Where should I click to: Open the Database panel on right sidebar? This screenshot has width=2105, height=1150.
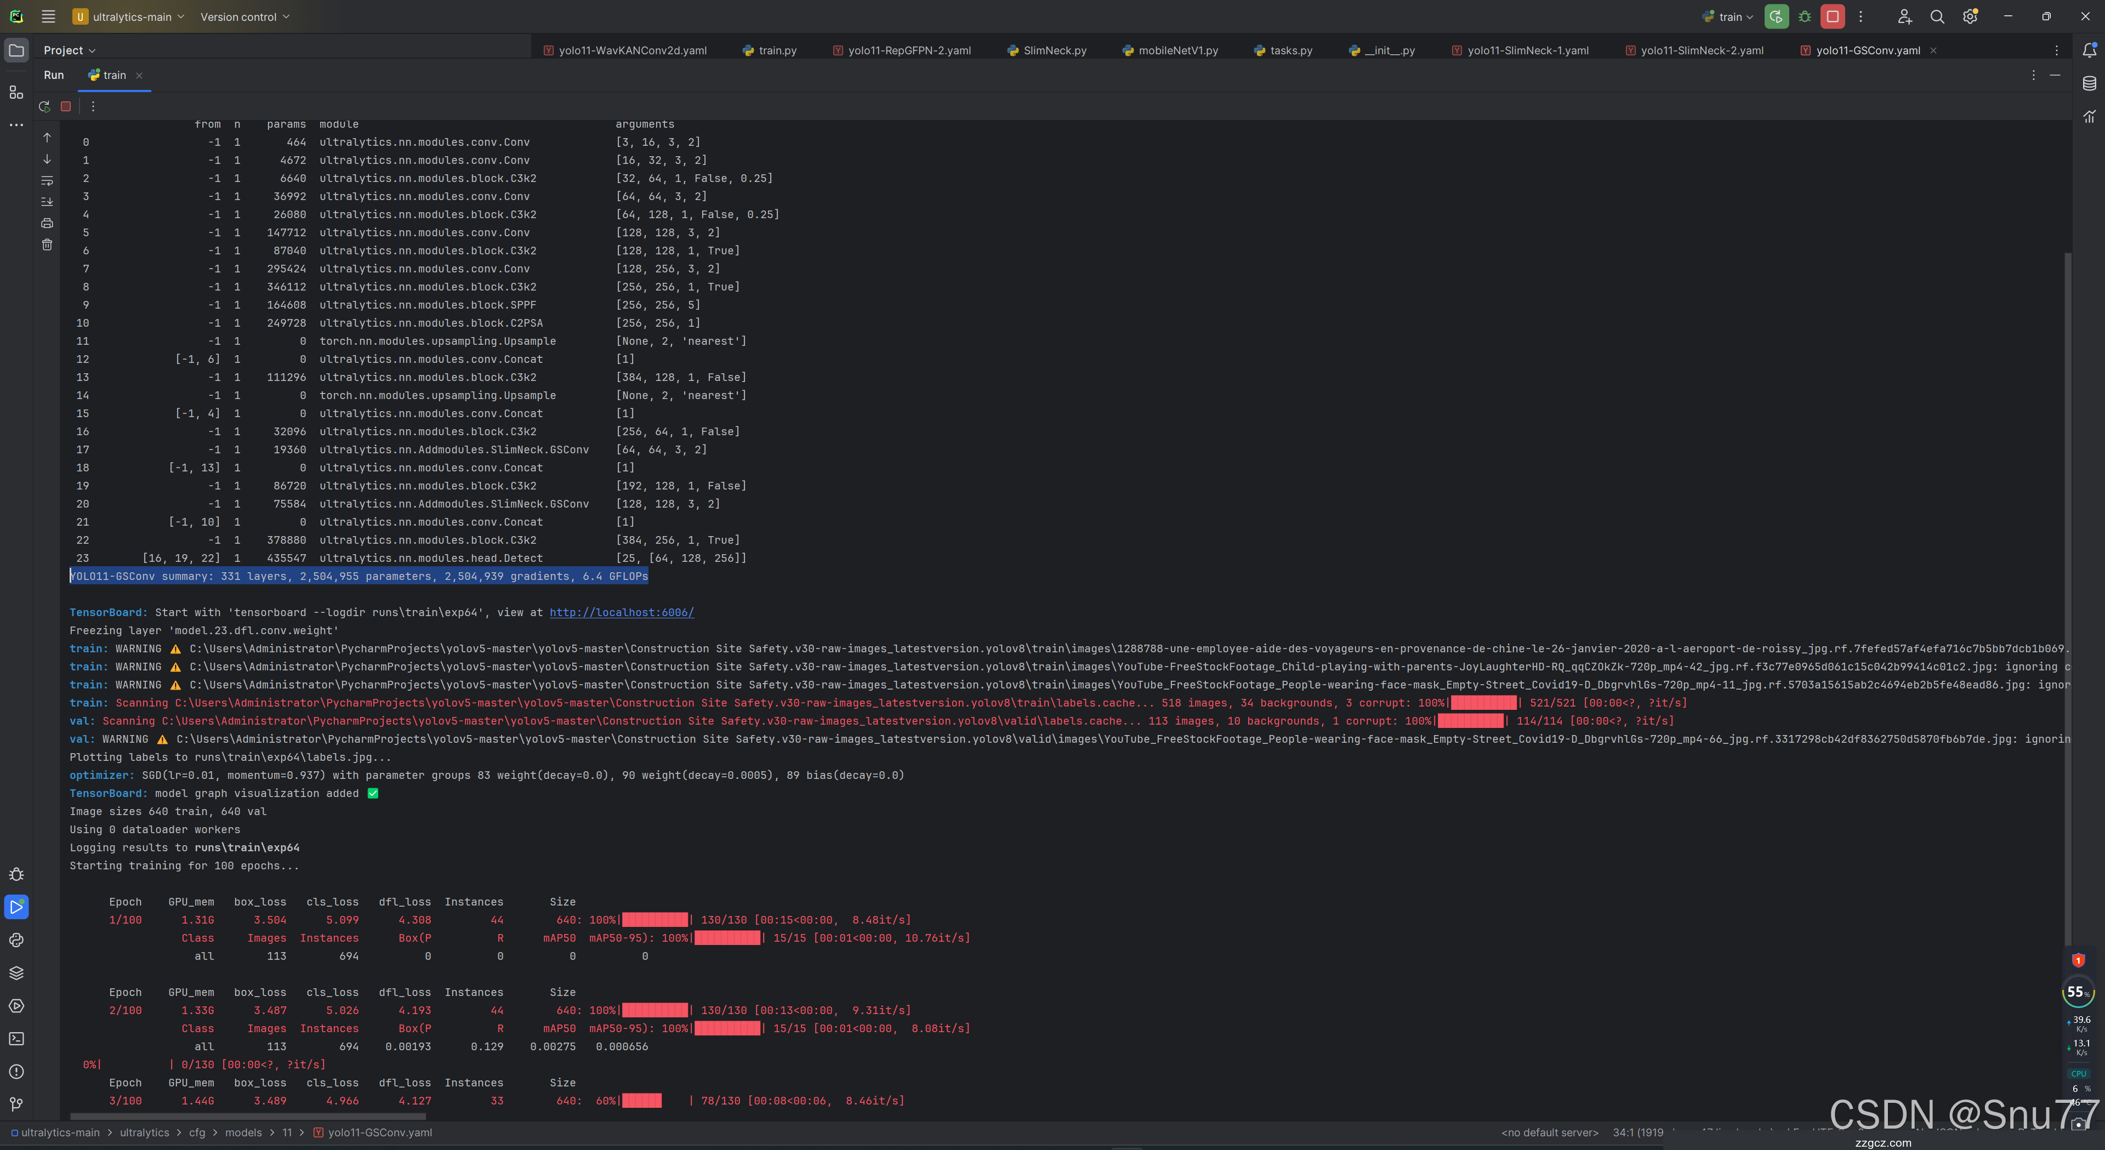pos(2089,83)
